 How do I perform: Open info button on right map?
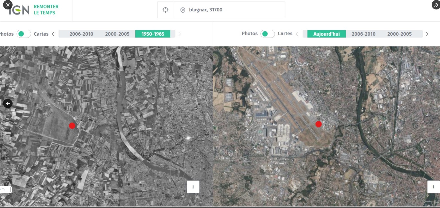click(x=433, y=187)
